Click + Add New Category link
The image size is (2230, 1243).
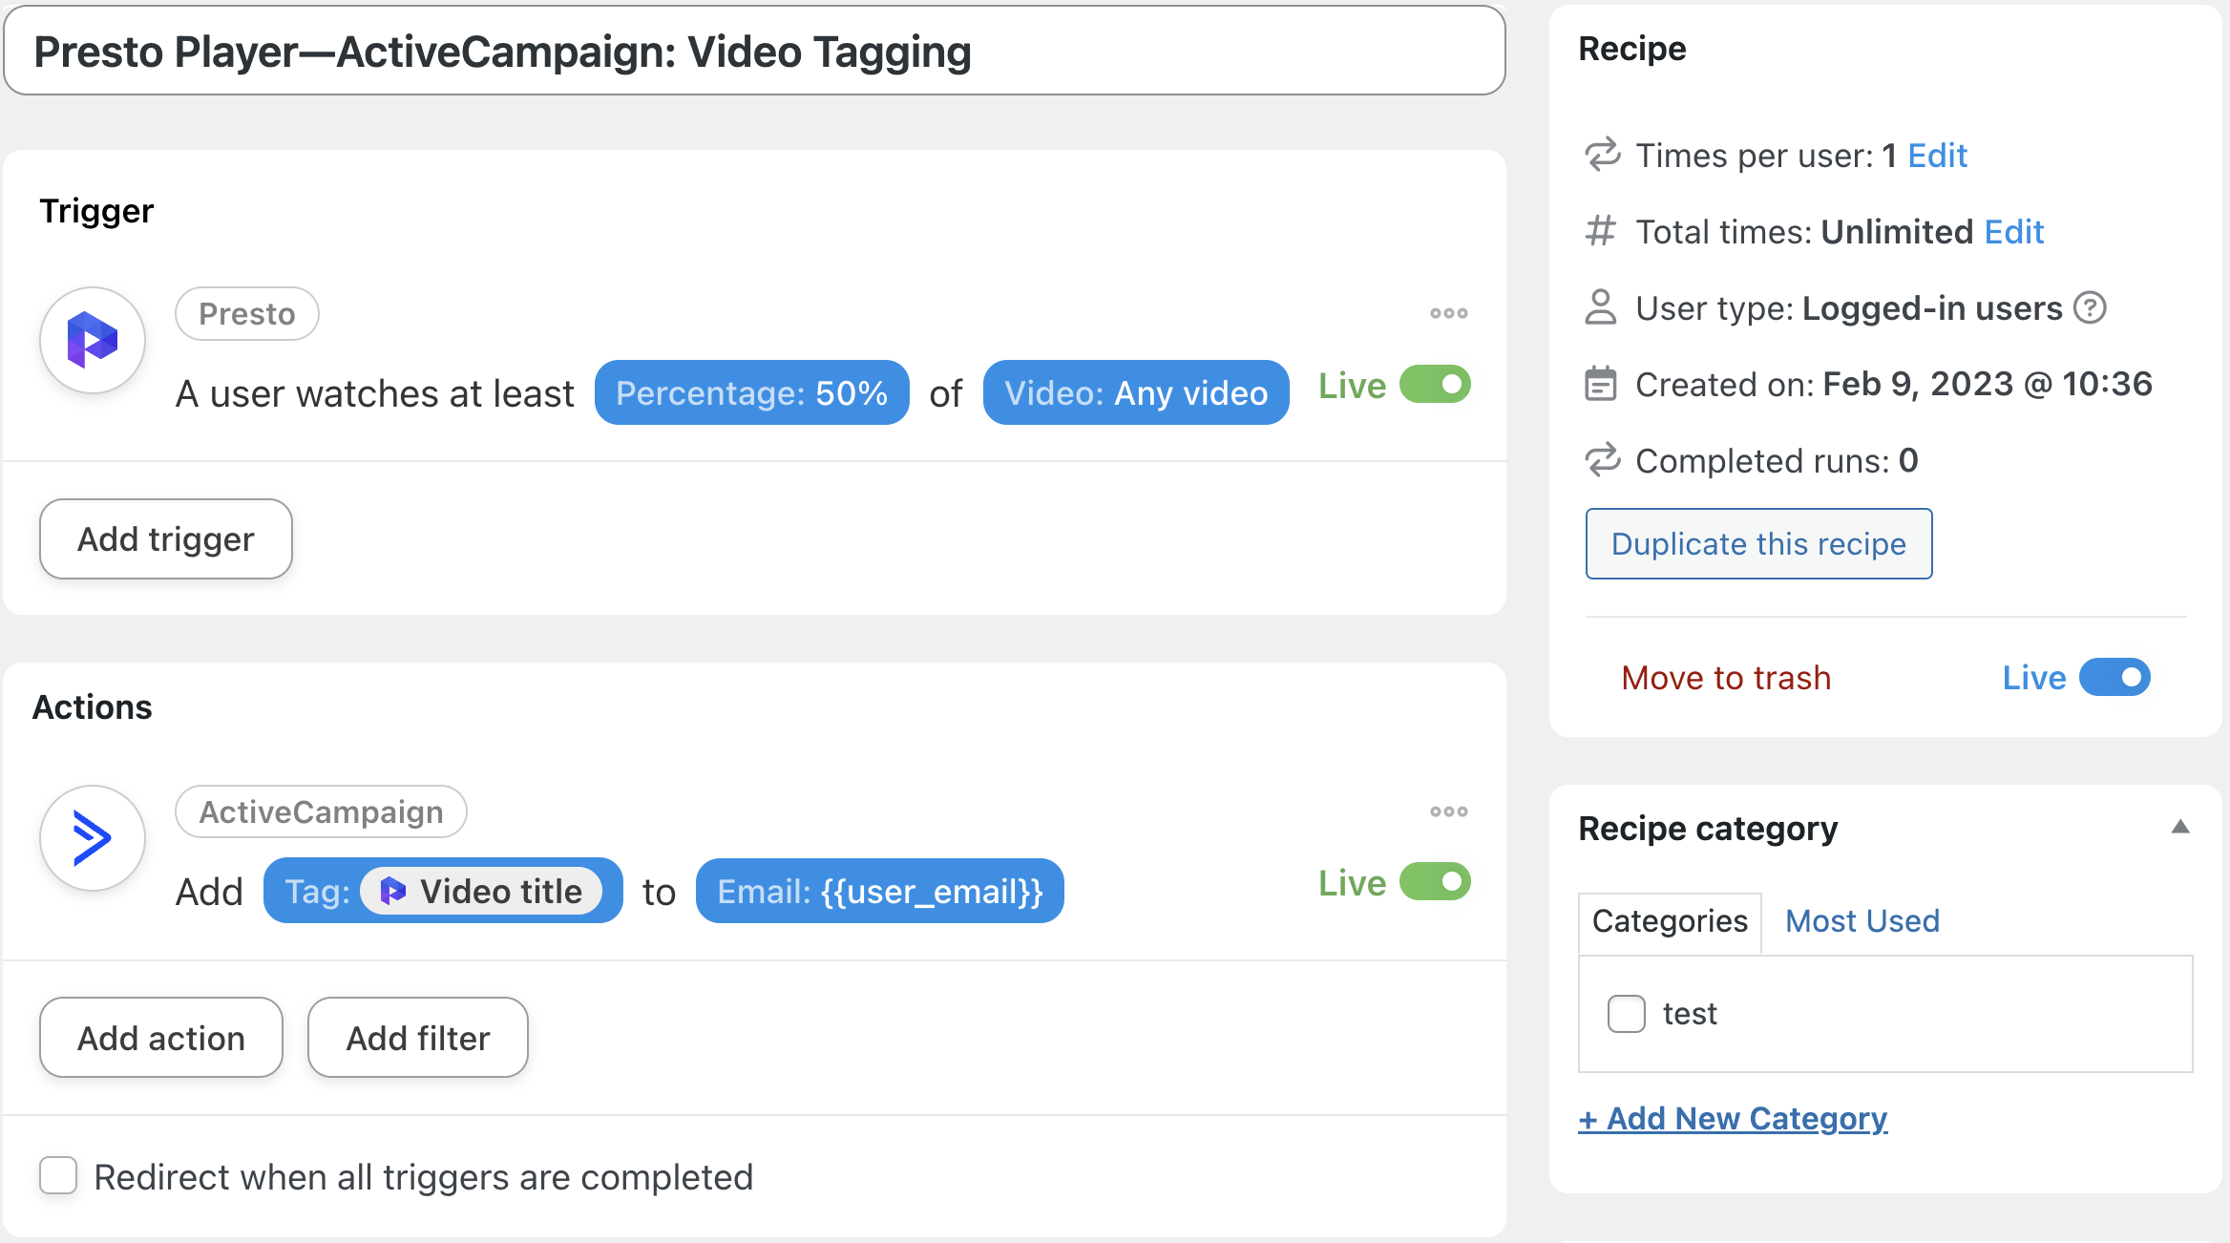pos(1733,1118)
